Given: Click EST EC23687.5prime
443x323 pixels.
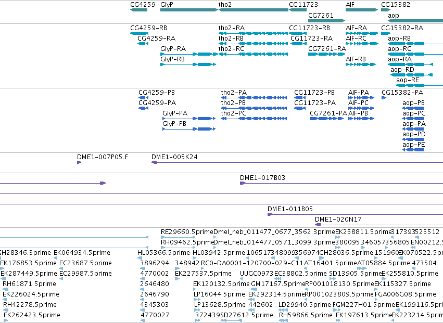Looking at the screenshot, I should pyautogui.click(x=85, y=263).
